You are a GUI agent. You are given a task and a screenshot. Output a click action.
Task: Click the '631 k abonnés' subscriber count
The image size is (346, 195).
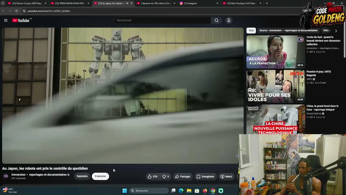[x=19, y=178]
